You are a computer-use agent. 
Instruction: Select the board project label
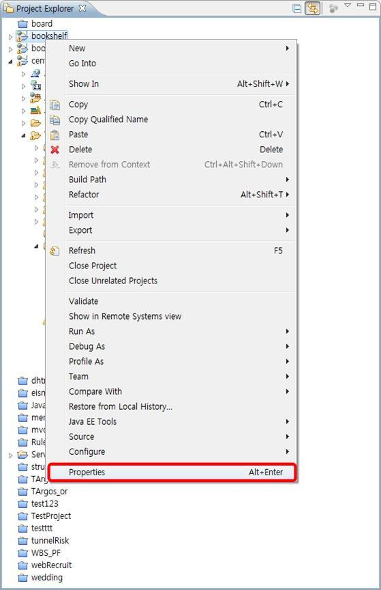42,24
